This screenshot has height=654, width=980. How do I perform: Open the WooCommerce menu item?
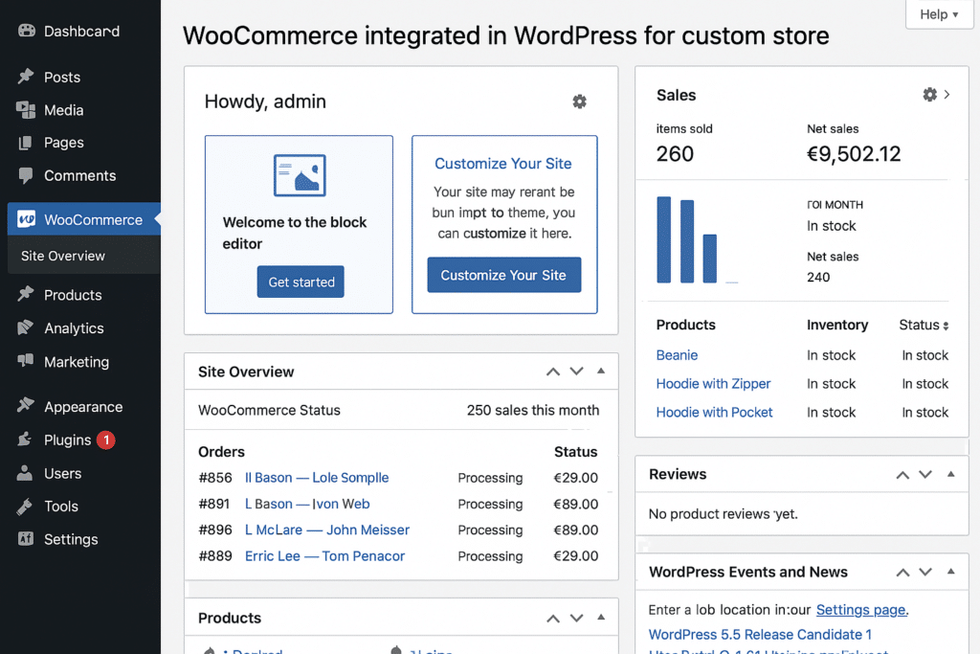click(84, 219)
